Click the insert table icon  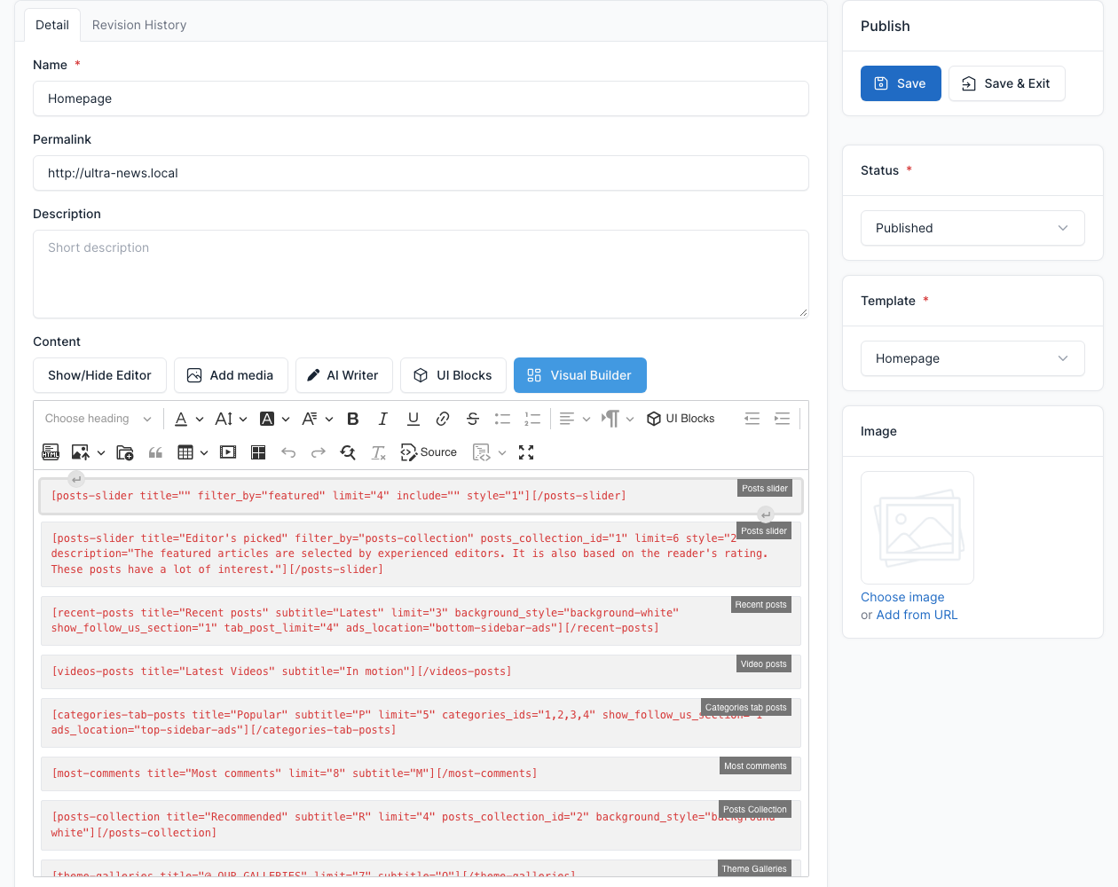pyautogui.click(x=185, y=452)
